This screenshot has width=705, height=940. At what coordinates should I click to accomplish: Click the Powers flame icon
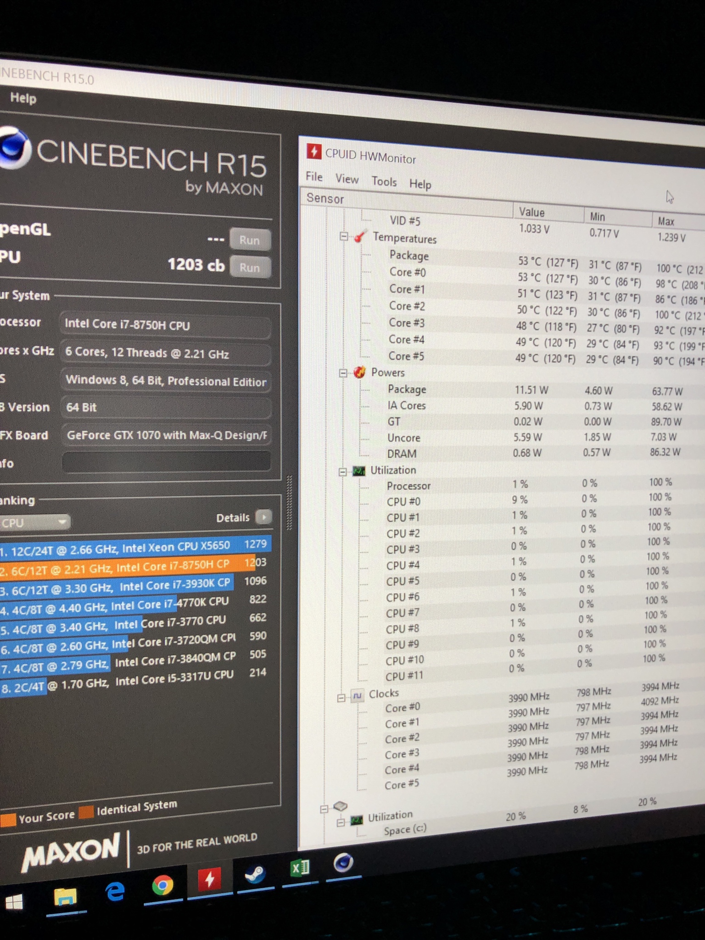click(x=359, y=372)
